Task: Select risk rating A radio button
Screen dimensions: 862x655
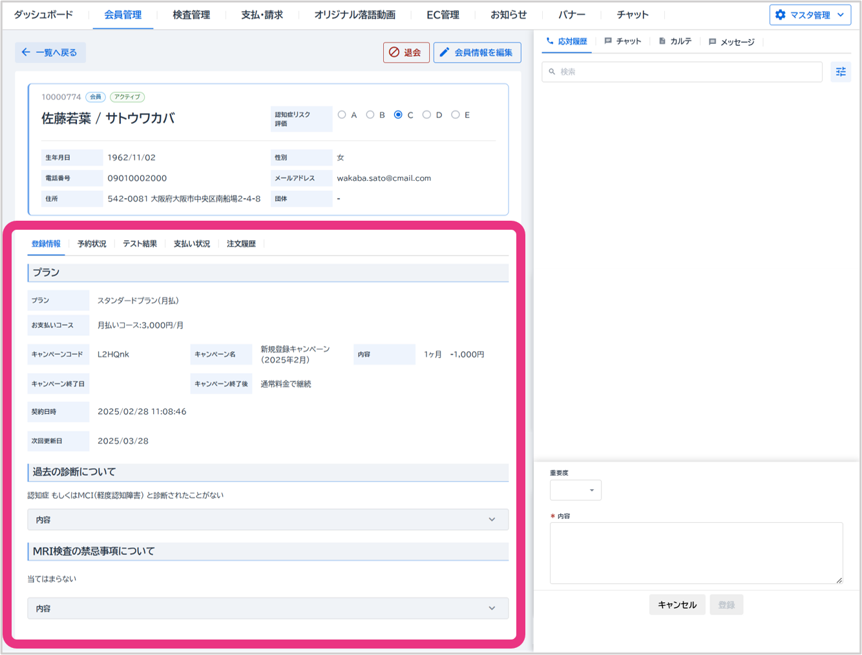Action: pos(342,115)
